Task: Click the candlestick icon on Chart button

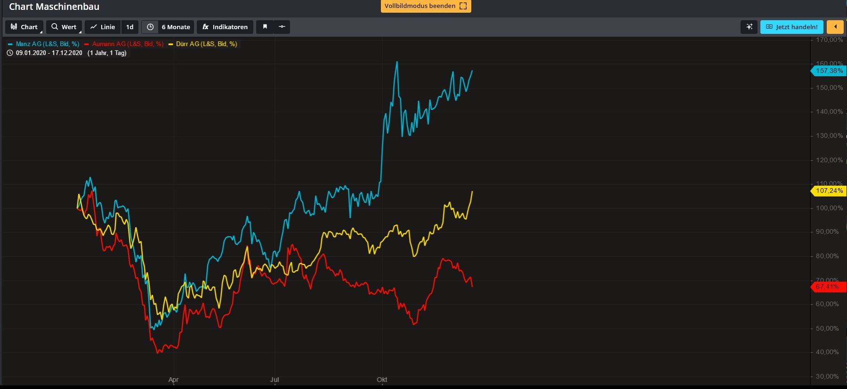Action: pos(14,27)
